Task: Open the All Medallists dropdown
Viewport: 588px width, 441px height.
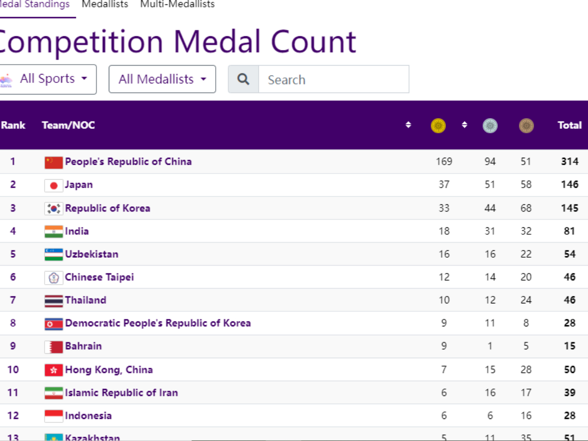Action: pyautogui.click(x=162, y=79)
